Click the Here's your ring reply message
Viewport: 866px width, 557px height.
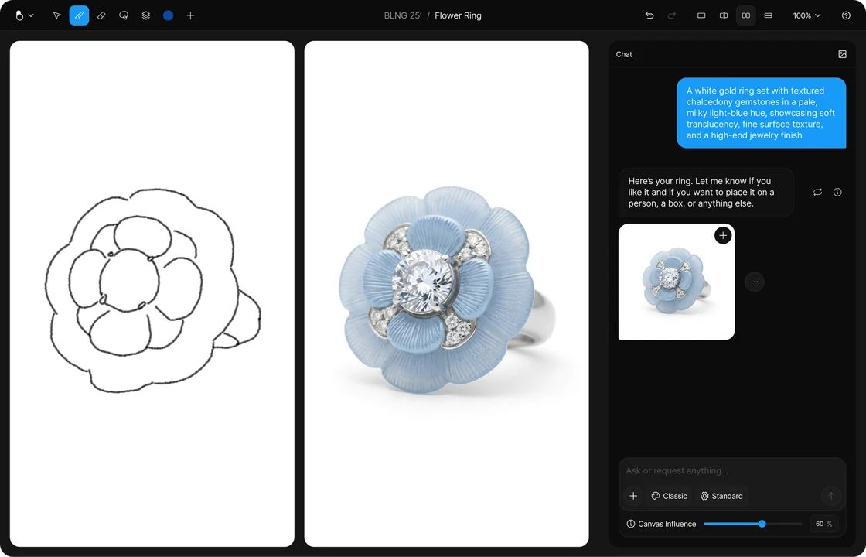click(x=706, y=193)
